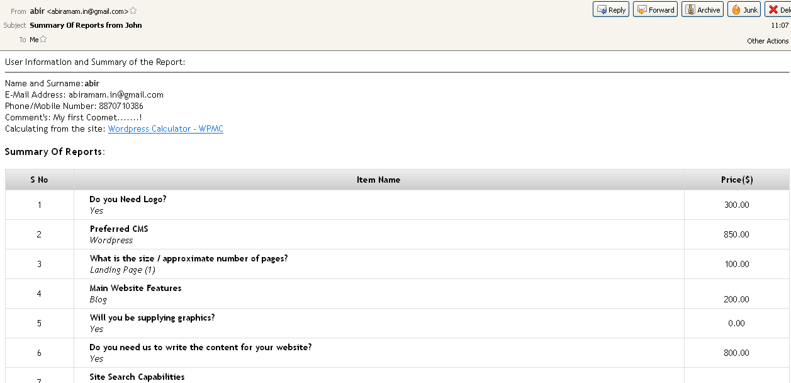Click the Reply button

pos(610,9)
